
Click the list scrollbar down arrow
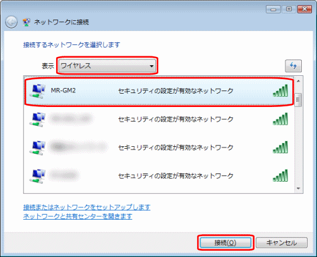coord(298,189)
